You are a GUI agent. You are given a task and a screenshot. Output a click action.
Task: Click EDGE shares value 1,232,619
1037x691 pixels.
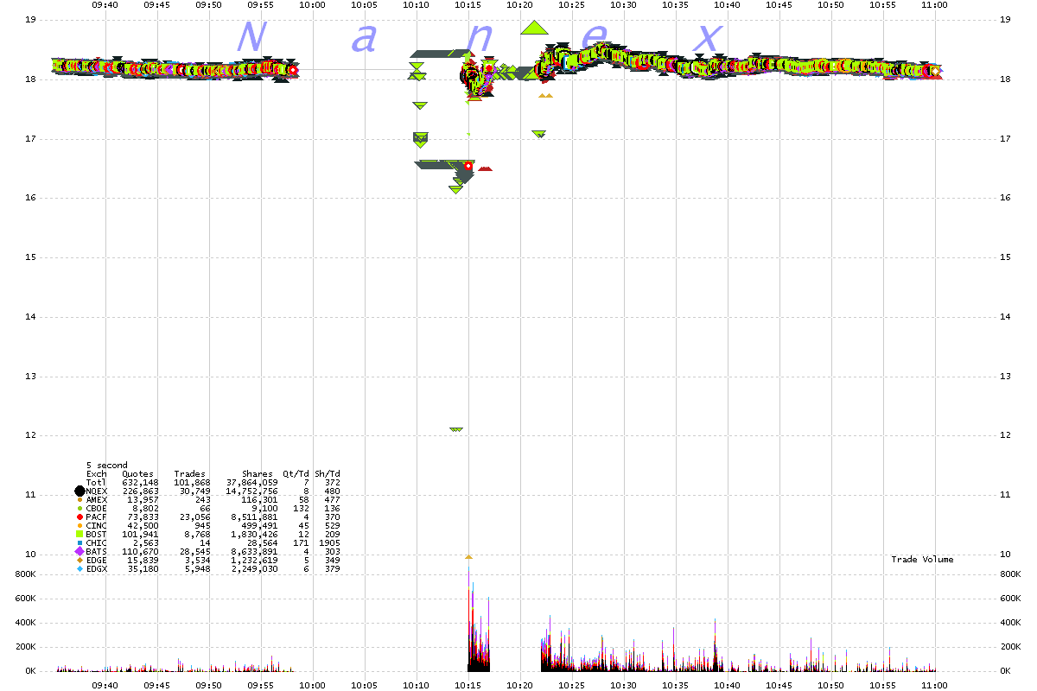(x=255, y=561)
